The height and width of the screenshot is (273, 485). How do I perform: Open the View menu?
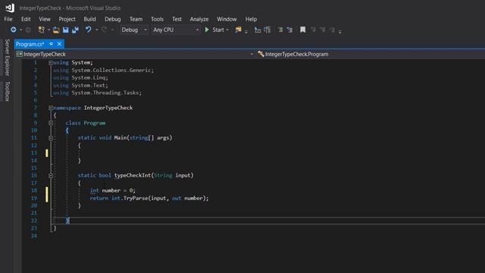(45, 19)
